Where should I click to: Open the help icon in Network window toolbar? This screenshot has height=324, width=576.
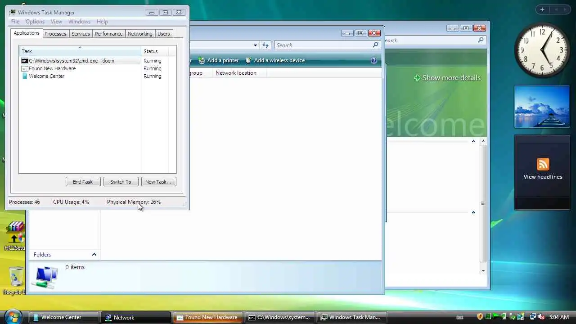coord(373,60)
